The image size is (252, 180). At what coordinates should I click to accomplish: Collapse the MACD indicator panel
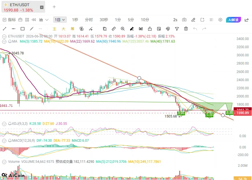point(4,141)
